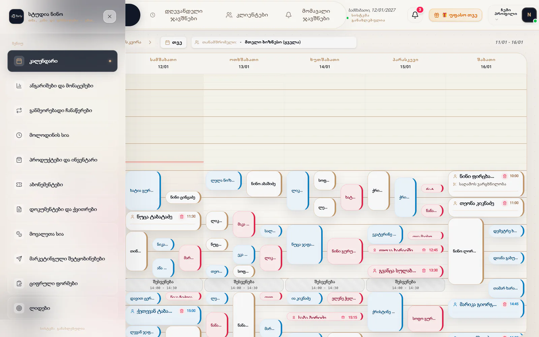Open the ნინო ცინცაძე appointment card

(183, 197)
